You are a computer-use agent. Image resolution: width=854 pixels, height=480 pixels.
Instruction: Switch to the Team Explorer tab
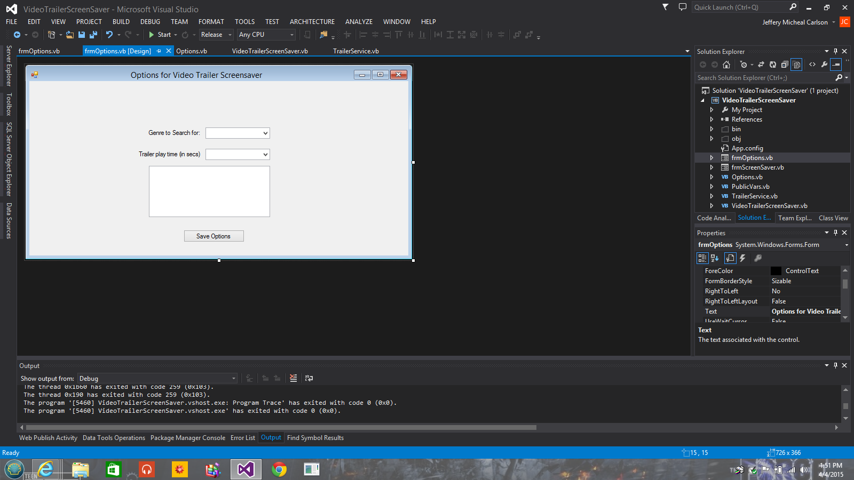pos(795,218)
